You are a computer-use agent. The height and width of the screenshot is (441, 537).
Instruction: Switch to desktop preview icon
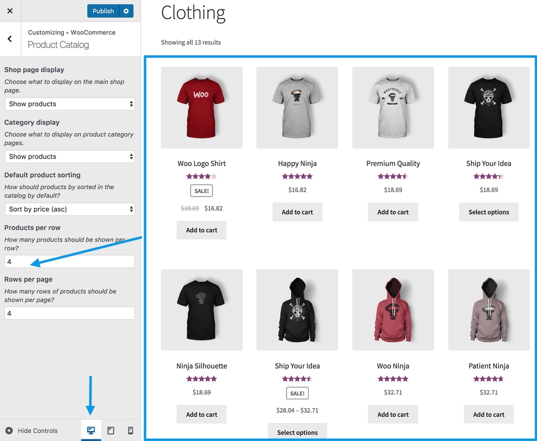click(91, 430)
